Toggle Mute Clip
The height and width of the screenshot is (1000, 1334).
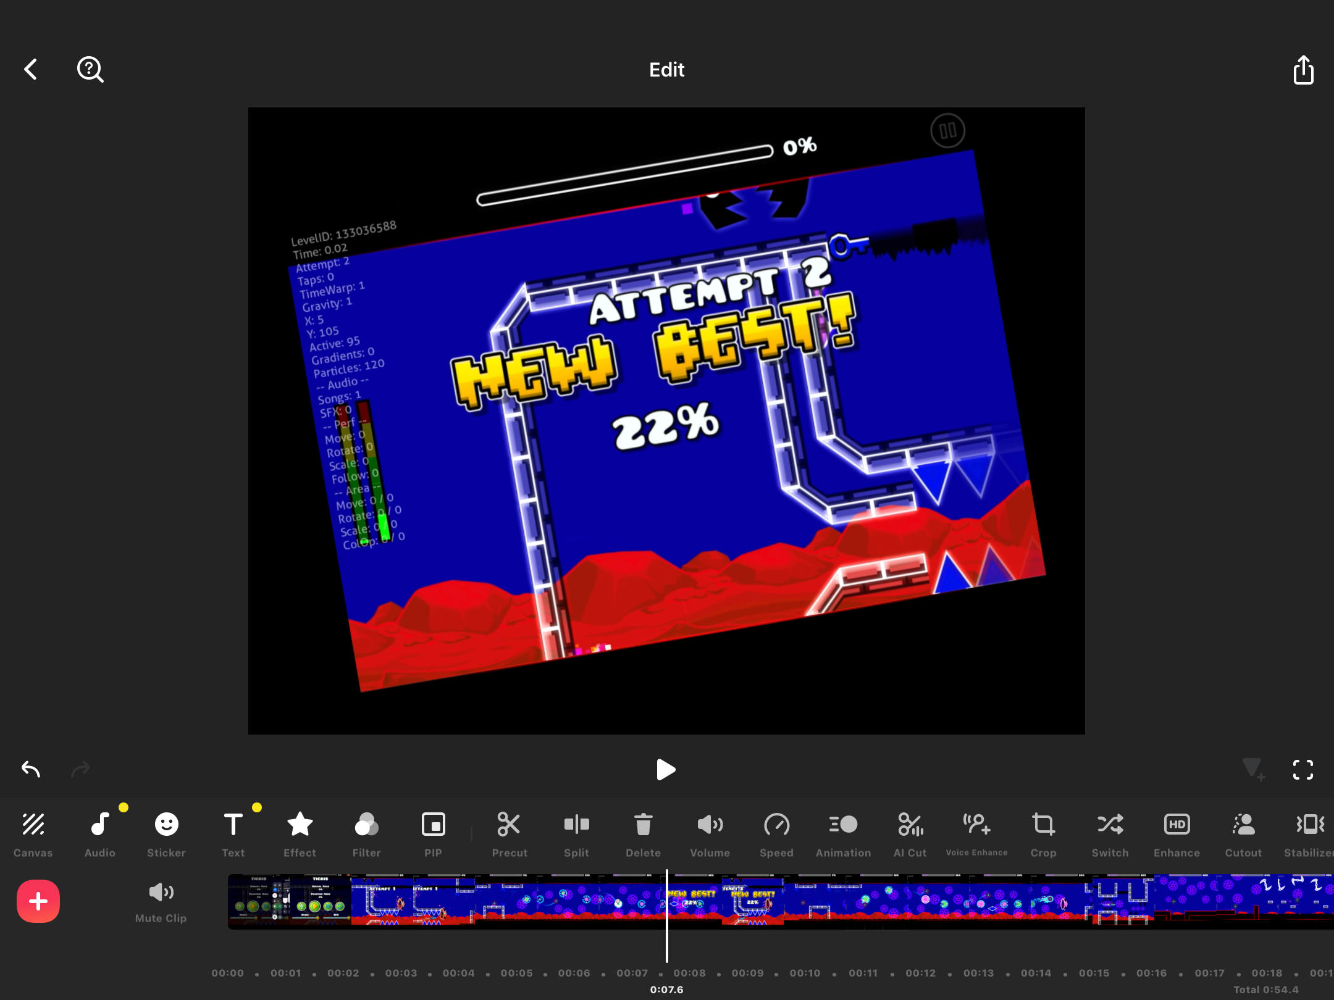click(x=161, y=902)
